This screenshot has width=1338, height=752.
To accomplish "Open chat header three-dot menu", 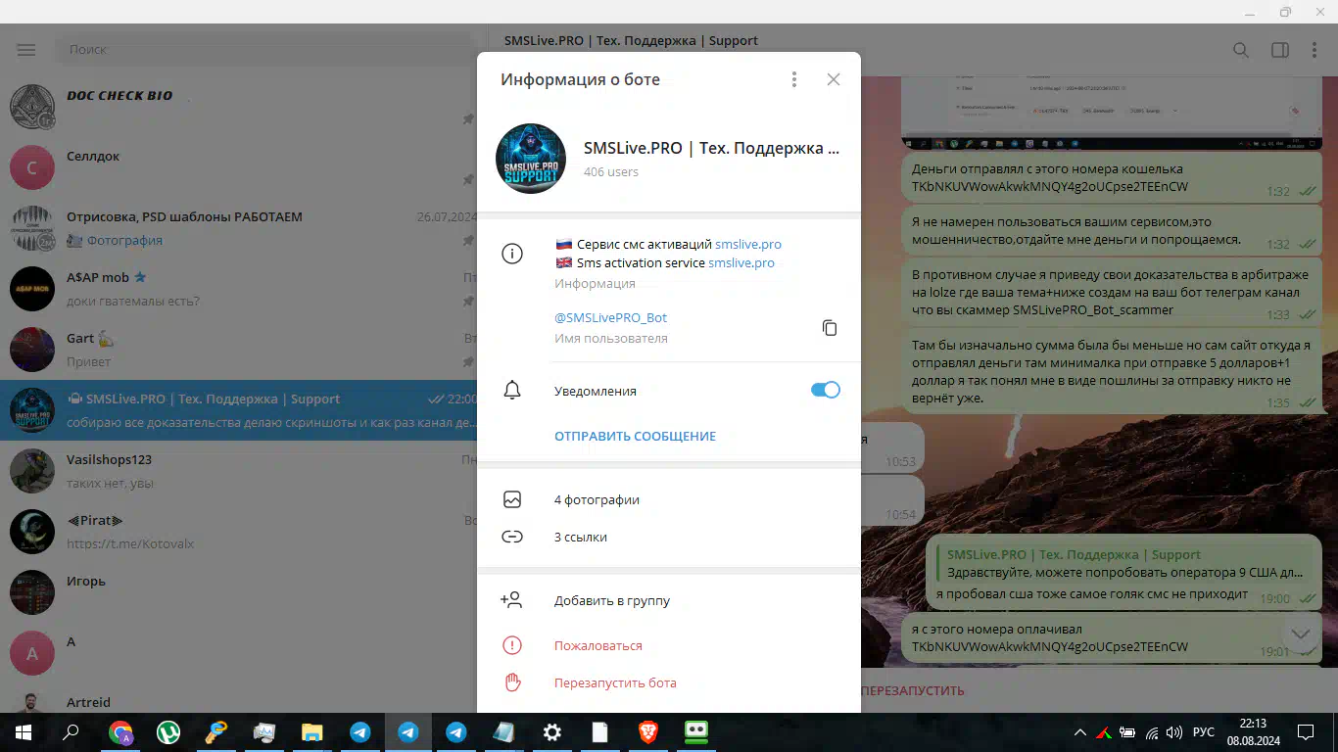I will pyautogui.click(x=1314, y=50).
